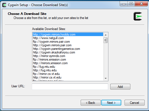Pick http://cygwin.parentingamerica.com from list
This screenshot has width=149, height=111.
[x=68, y=49]
